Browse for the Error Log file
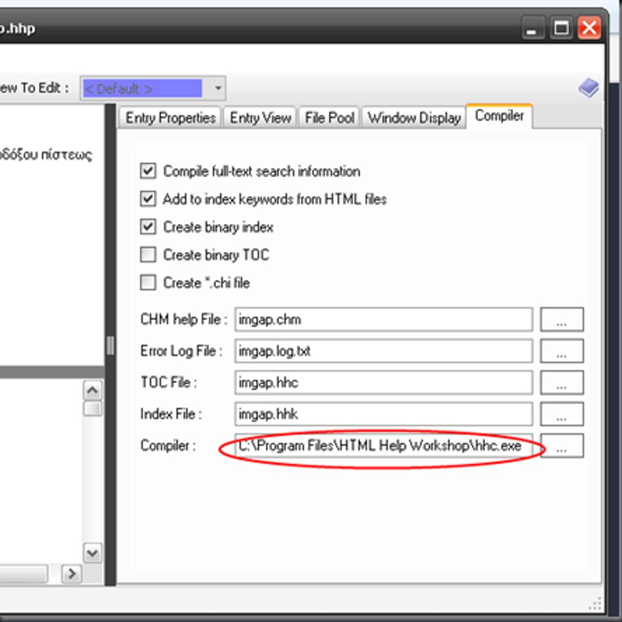The height and width of the screenshot is (622, 622). [x=561, y=351]
